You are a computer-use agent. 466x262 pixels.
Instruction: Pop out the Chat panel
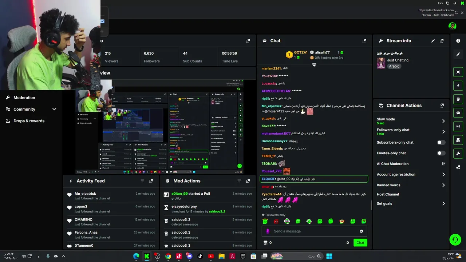364,41
